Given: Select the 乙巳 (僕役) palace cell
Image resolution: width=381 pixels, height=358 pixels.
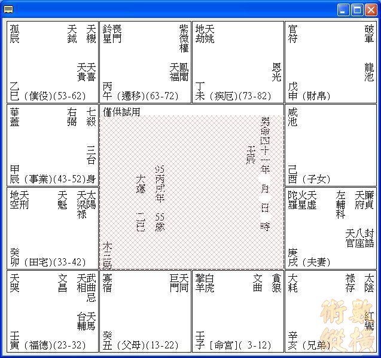Looking at the screenshot, I should (53, 62).
